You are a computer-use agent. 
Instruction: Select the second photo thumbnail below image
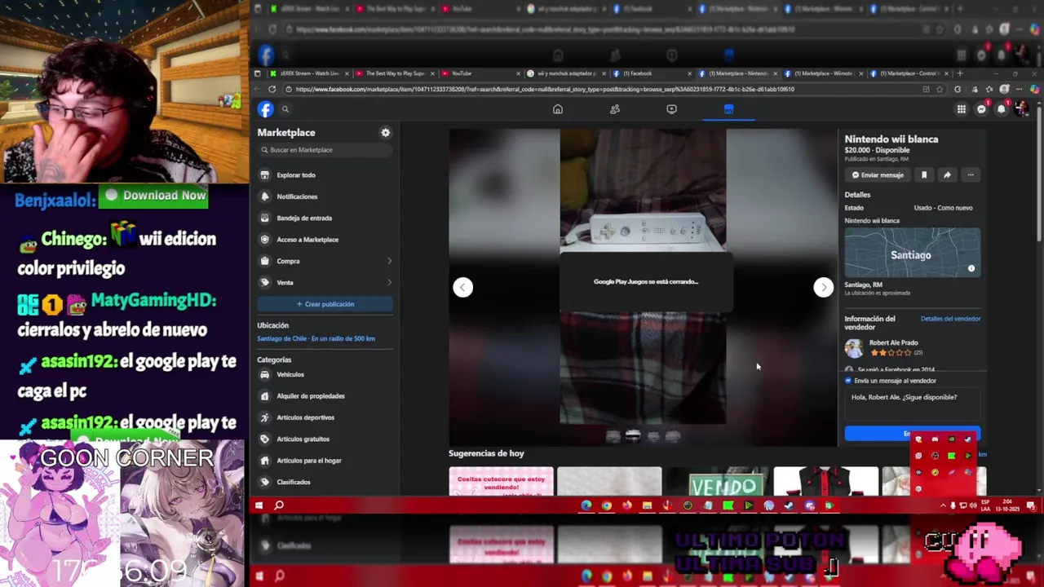click(633, 436)
